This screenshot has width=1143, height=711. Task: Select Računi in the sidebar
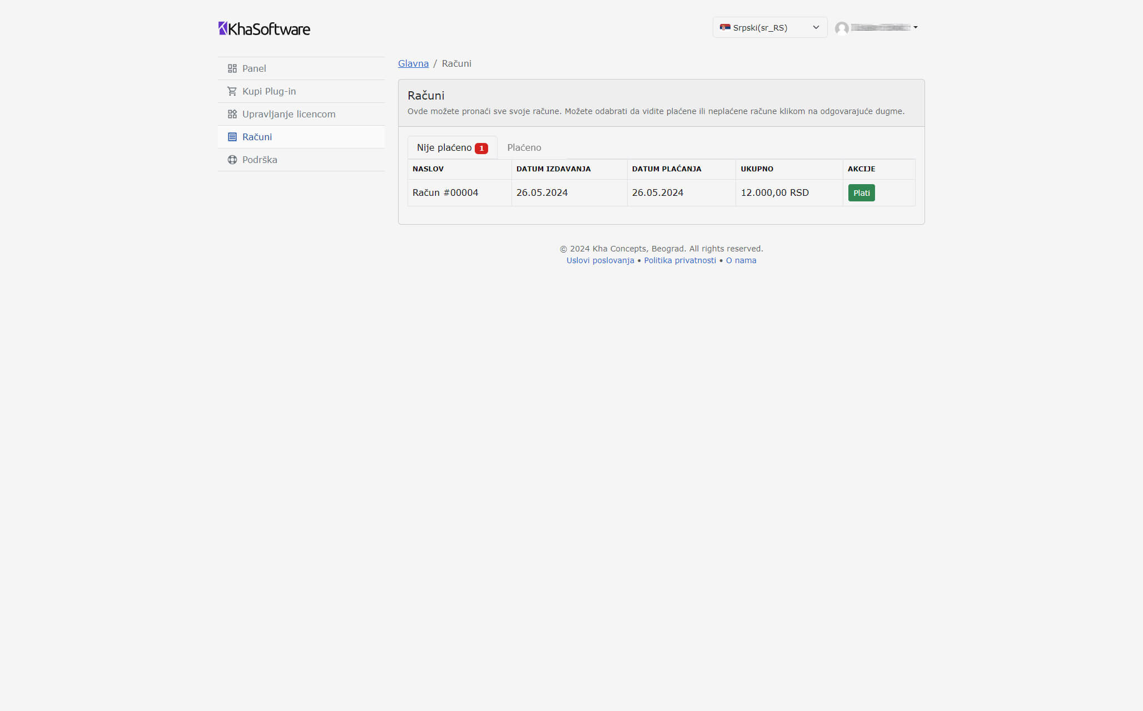[x=301, y=137]
